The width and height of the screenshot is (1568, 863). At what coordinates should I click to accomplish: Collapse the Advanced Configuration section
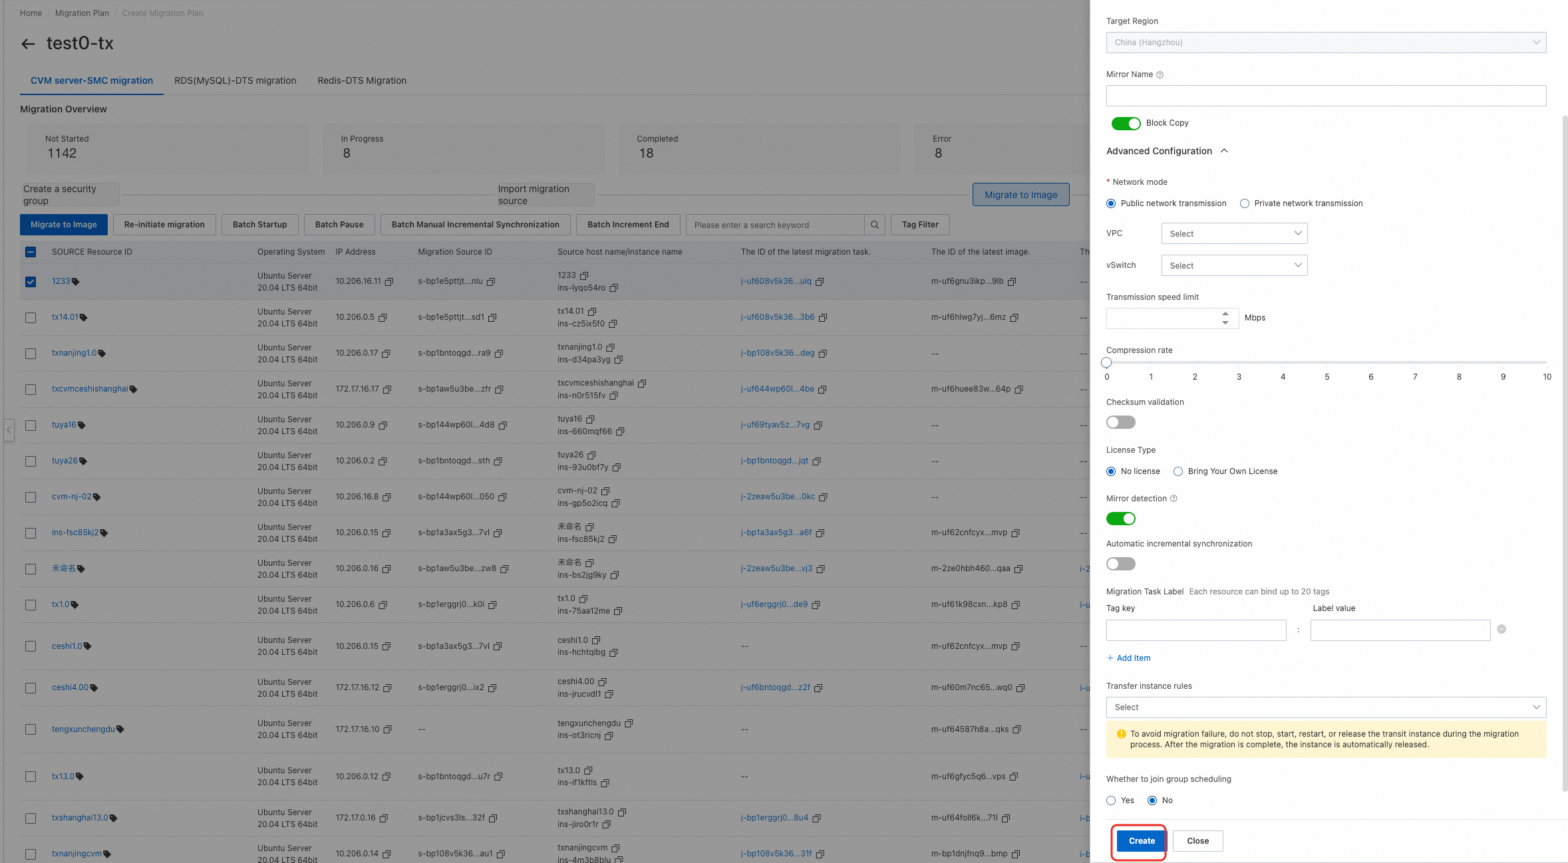(x=1224, y=152)
